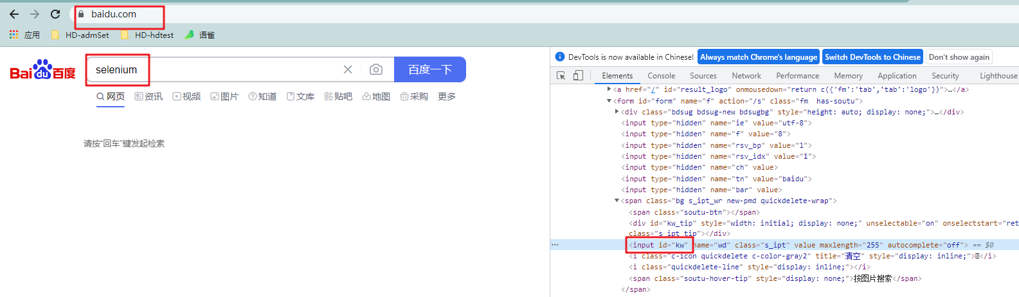Image resolution: width=1019 pixels, height=297 pixels.
Task: Open the HD-hdtest bookmark folder
Action: 147,35
